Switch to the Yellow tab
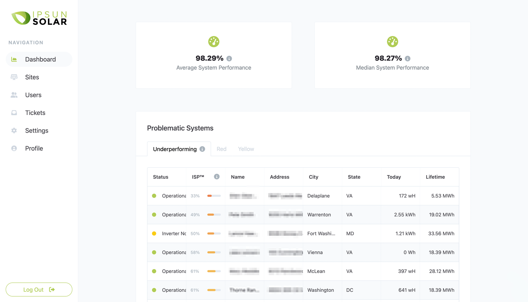Image resolution: width=528 pixels, height=302 pixels. click(246, 149)
